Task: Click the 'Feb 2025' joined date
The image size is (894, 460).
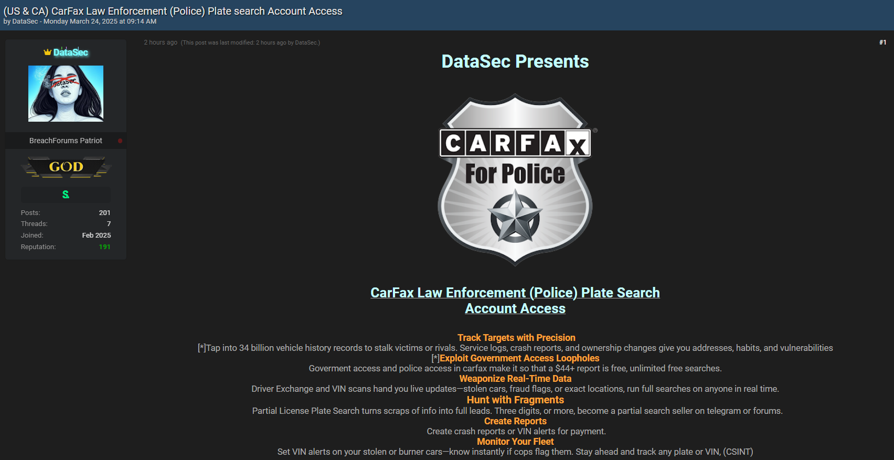Action: pyautogui.click(x=97, y=236)
